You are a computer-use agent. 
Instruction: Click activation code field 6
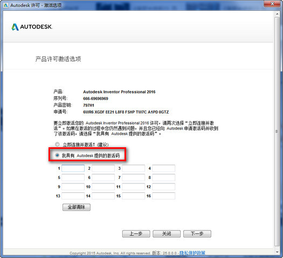pyautogui.click(x=103, y=177)
